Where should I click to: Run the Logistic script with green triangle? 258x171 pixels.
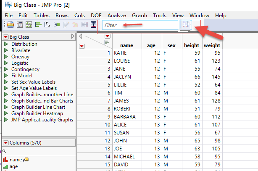point(6,63)
